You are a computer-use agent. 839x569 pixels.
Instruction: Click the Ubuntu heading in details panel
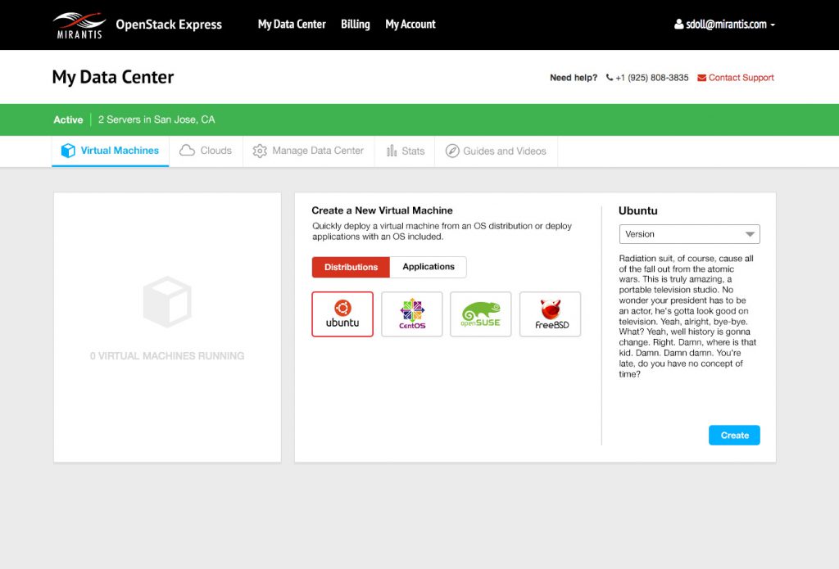(x=637, y=210)
